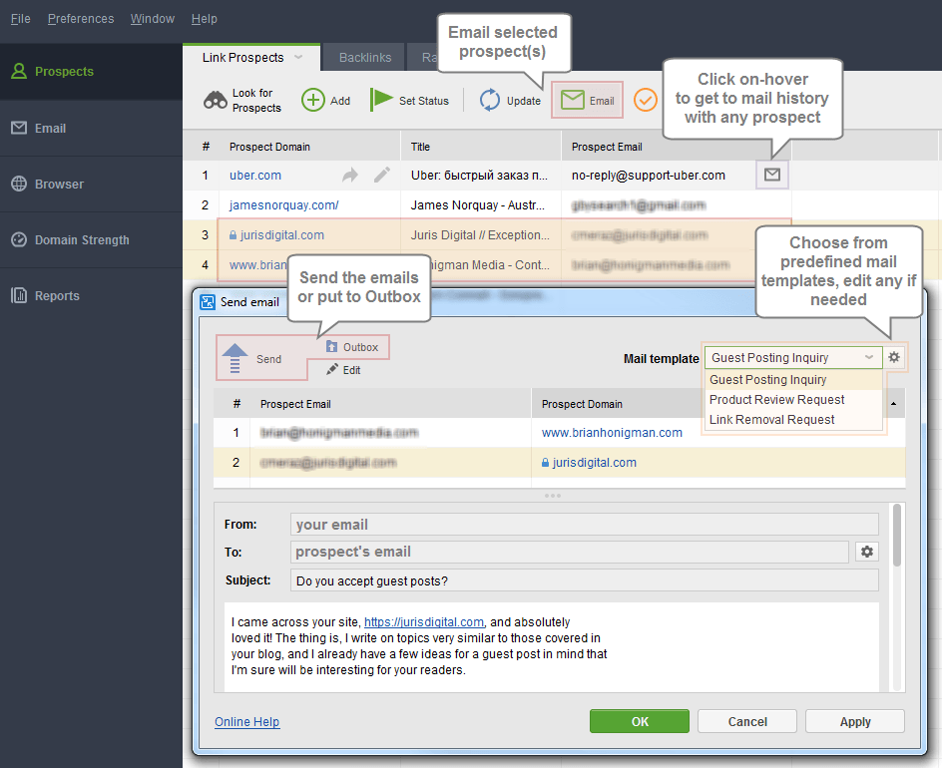The height and width of the screenshot is (768, 942).
Task: Put emails to Outbox
Action: (x=352, y=347)
